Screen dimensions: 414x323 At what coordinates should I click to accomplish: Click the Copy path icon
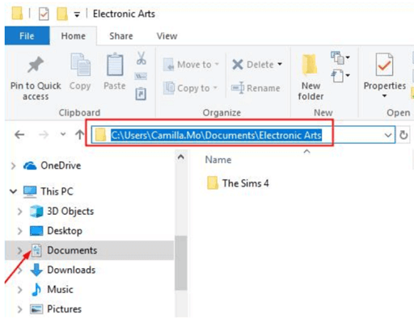[x=141, y=77]
